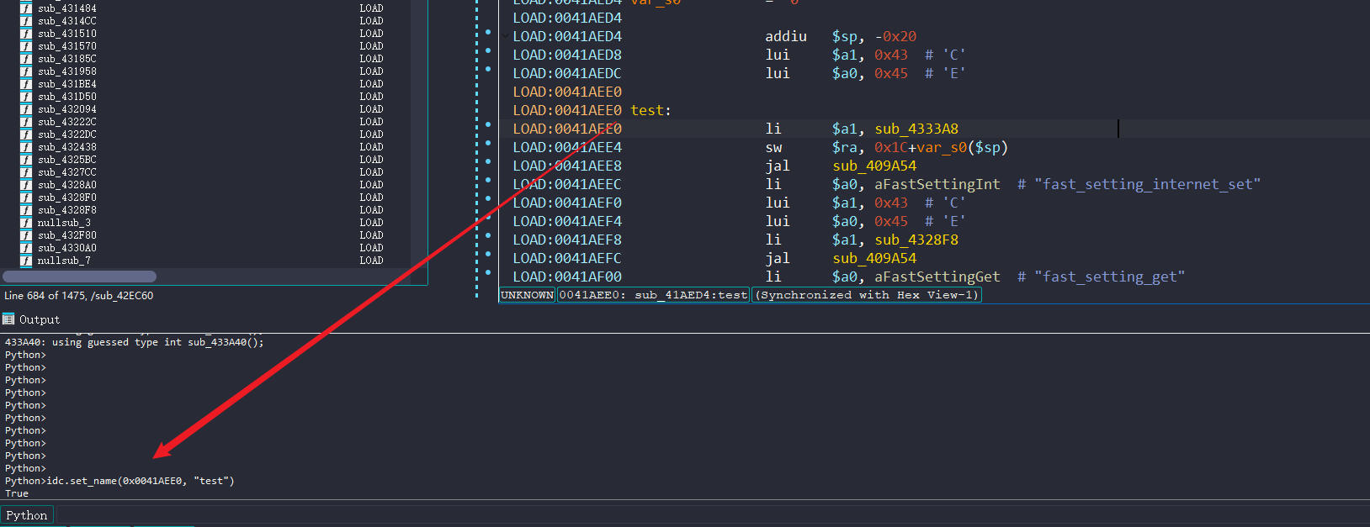Toggle breakpoint dot at LOAD:0041AEE4 line
Viewport: 1370px width, 527px height.
pyautogui.click(x=488, y=144)
